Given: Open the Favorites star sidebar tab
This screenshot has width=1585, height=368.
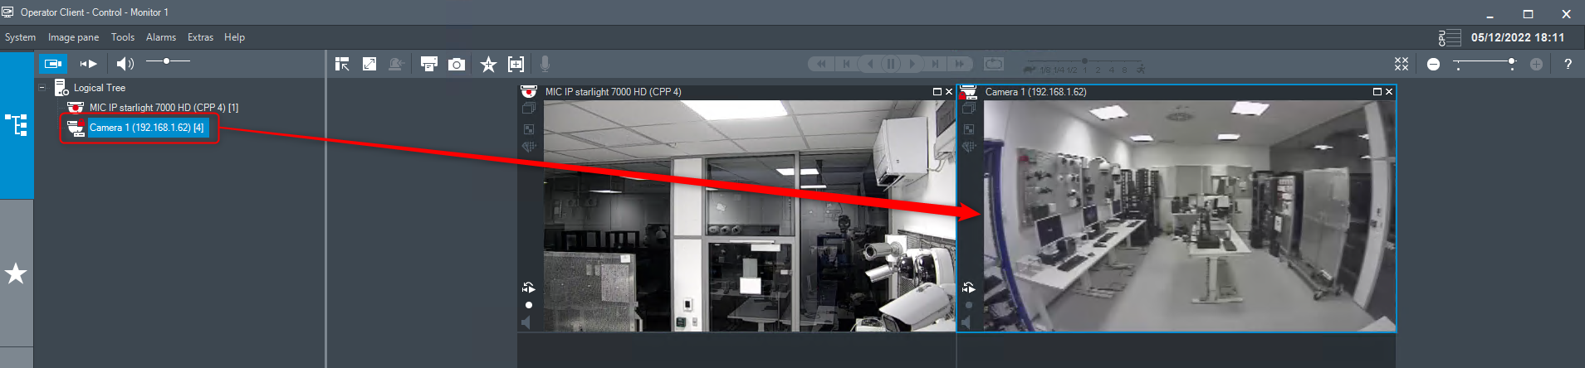Looking at the screenshot, I should (17, 273).
